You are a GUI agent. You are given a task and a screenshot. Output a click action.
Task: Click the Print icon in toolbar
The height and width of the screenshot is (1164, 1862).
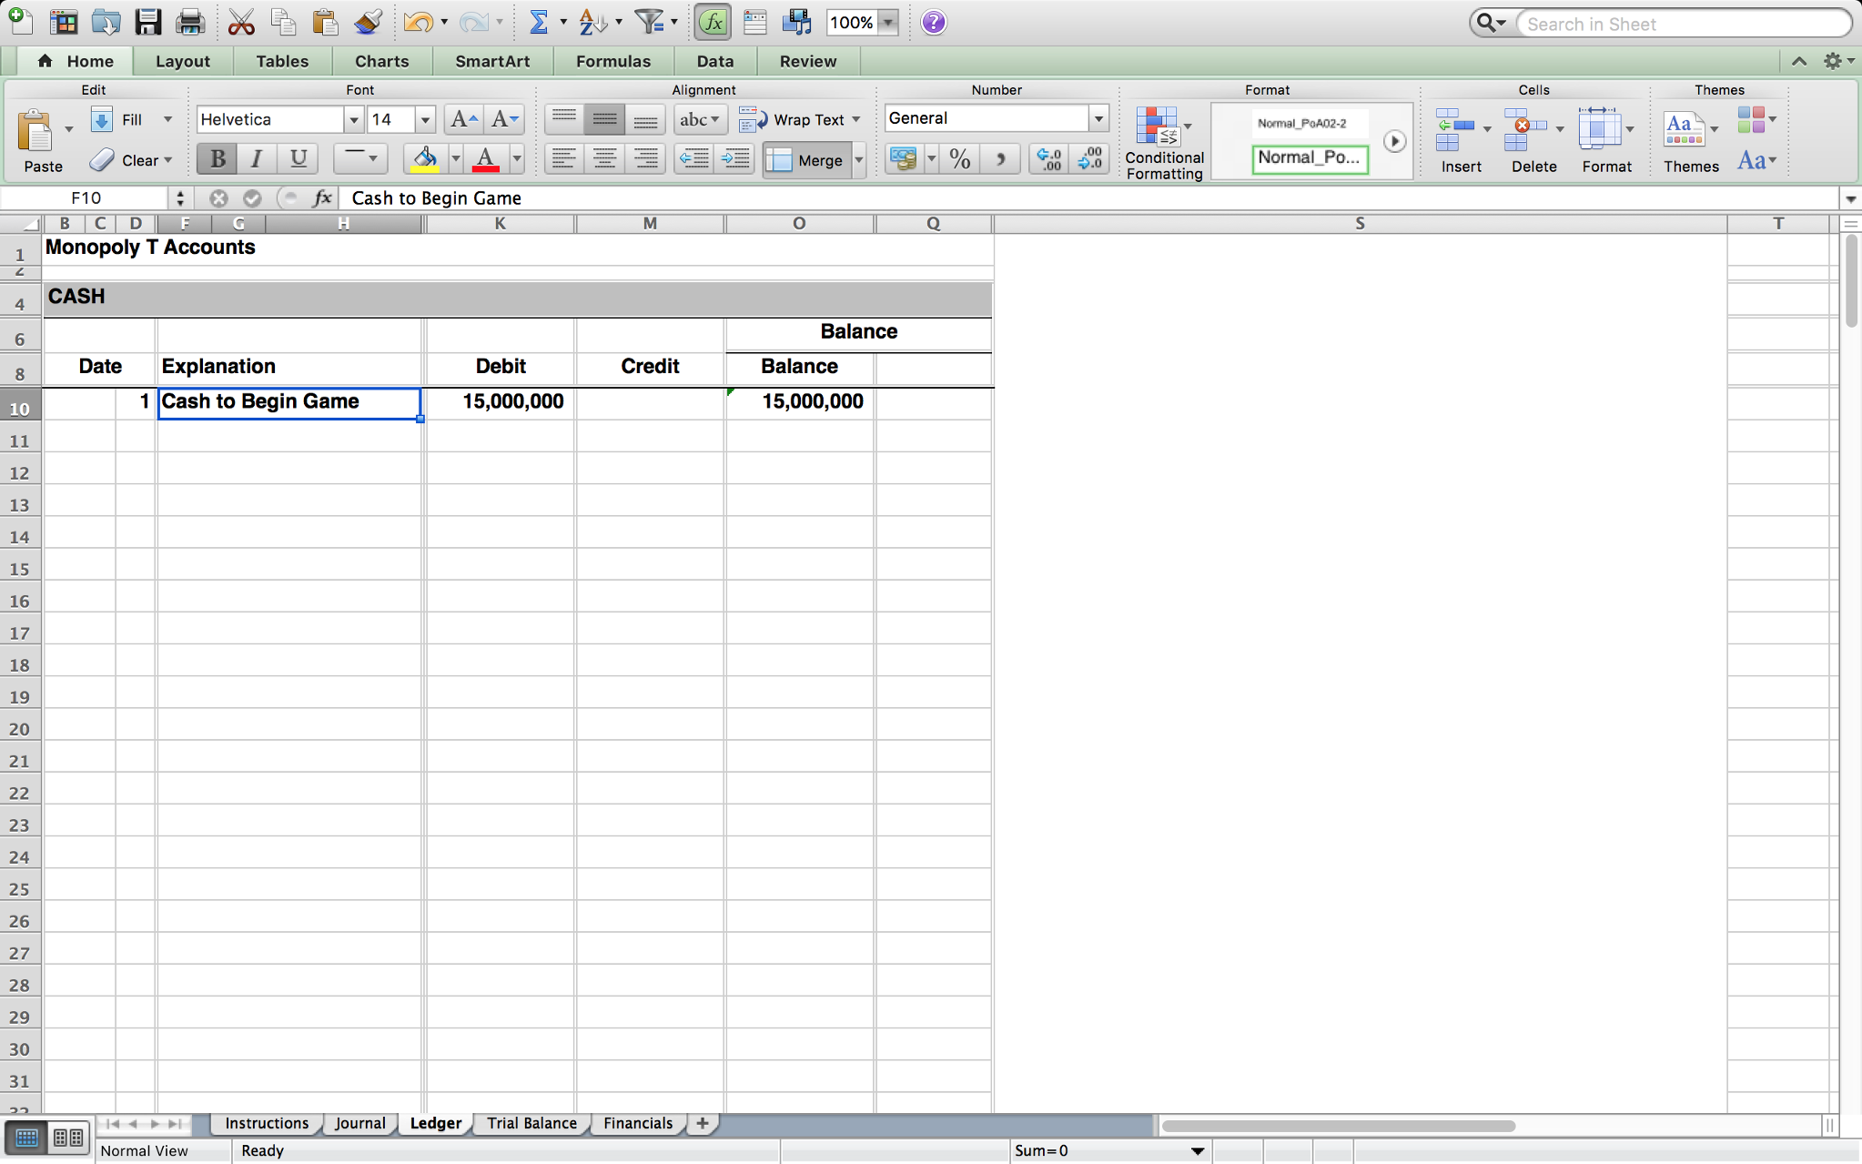click(187, 23)
